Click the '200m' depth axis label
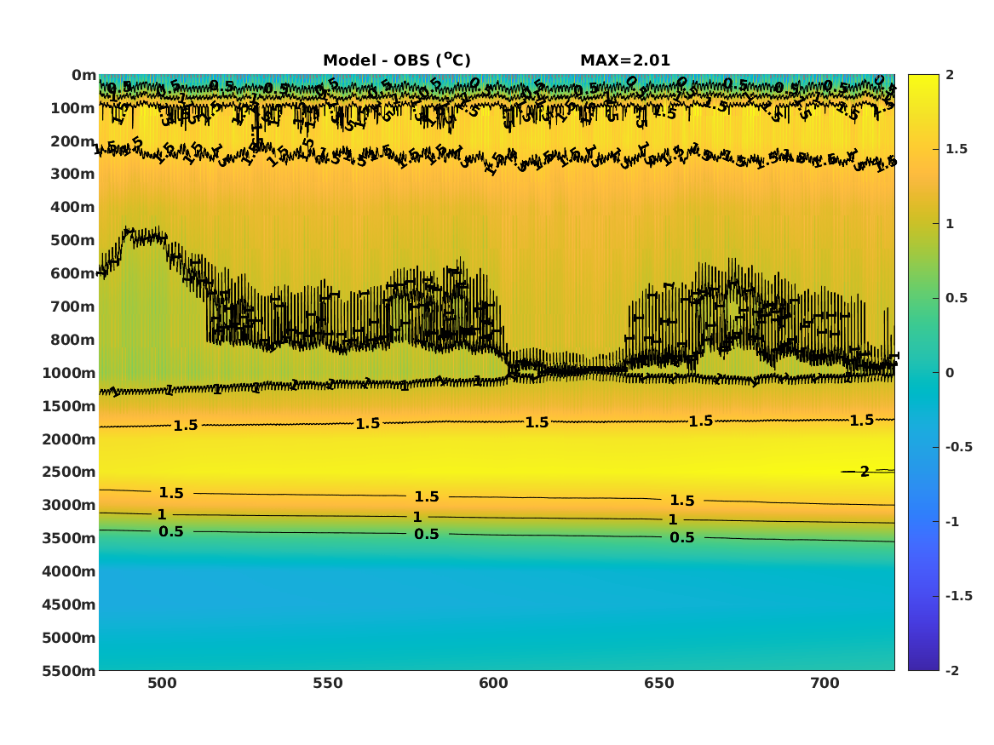The height and width of the screenshot is (745, 994). click(73, 141)
